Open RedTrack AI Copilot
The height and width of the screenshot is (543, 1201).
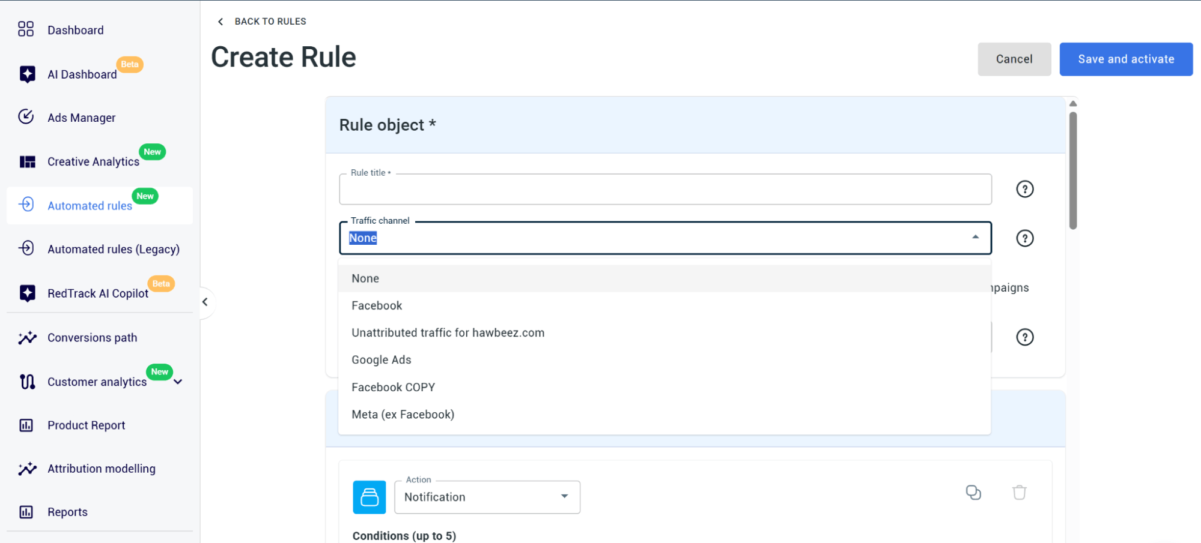point(98,293)
